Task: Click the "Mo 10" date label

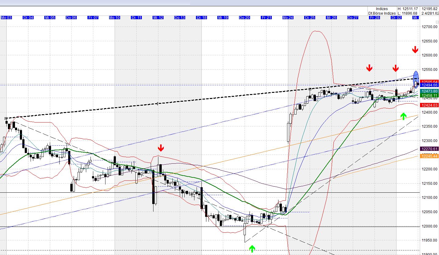Action: click(115, 18)
